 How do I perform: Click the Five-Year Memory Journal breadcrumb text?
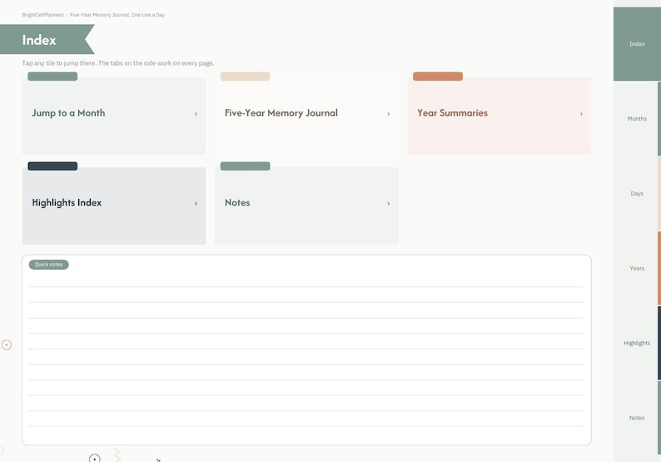click(x=117, y=15)
